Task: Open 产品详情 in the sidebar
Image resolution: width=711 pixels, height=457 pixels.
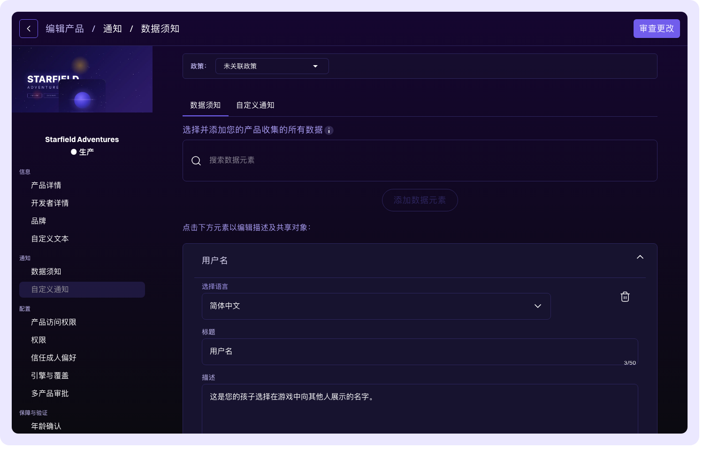Action: click(x=82, y=186)
